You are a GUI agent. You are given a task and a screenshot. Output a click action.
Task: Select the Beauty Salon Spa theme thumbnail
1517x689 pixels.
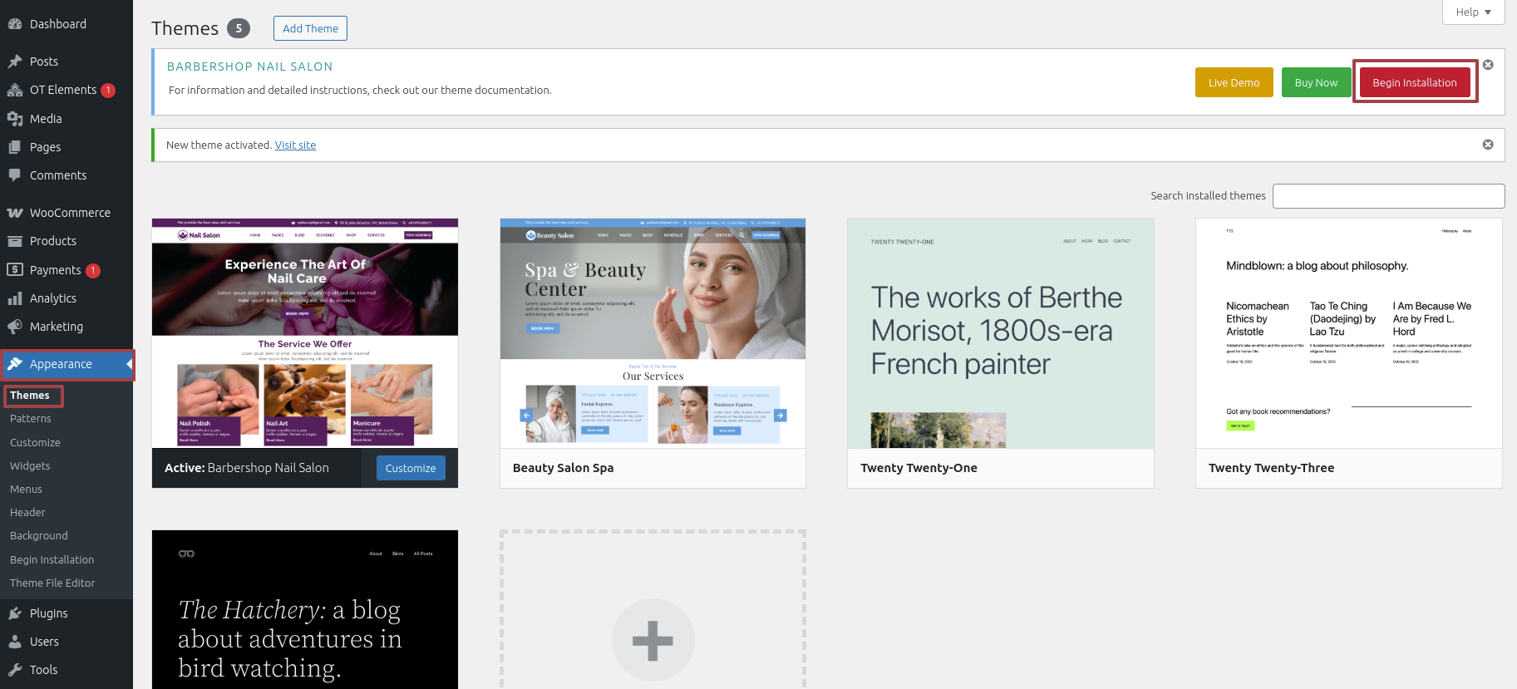point(653,333)
